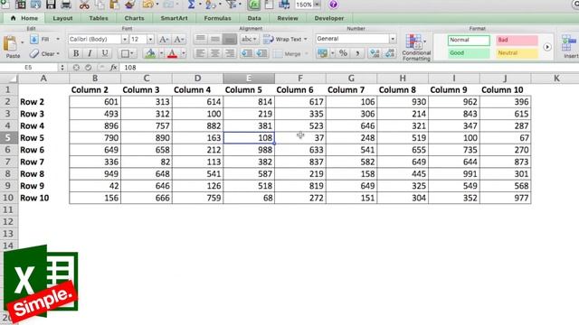The height and width of the screenshot is (325, 579).
Task: Click the Increase font size icon
Action: 164,39
